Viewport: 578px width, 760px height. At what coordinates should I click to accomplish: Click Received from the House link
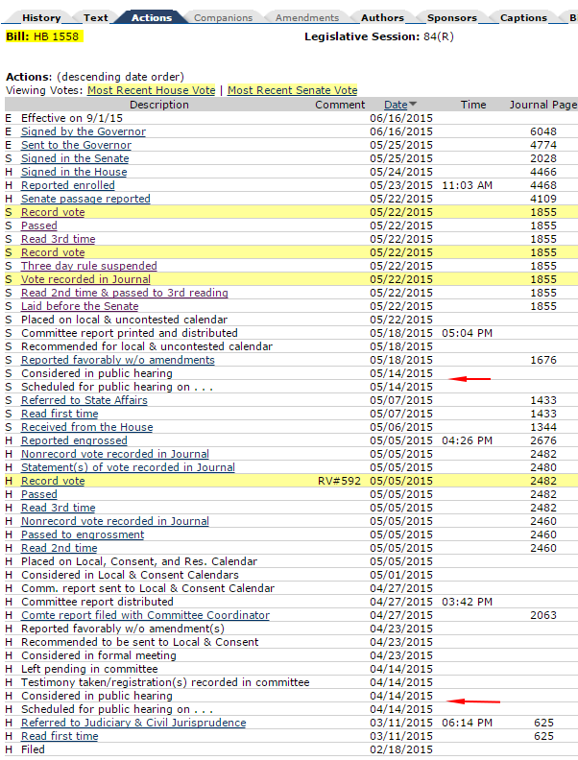[86, 427]
